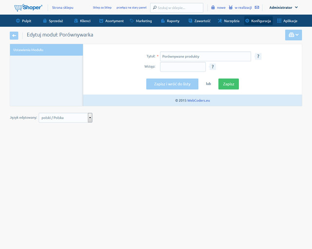Viewport: 312px width, 249px height.
Task: Click the back arrow button
Action: click(14, 36)
